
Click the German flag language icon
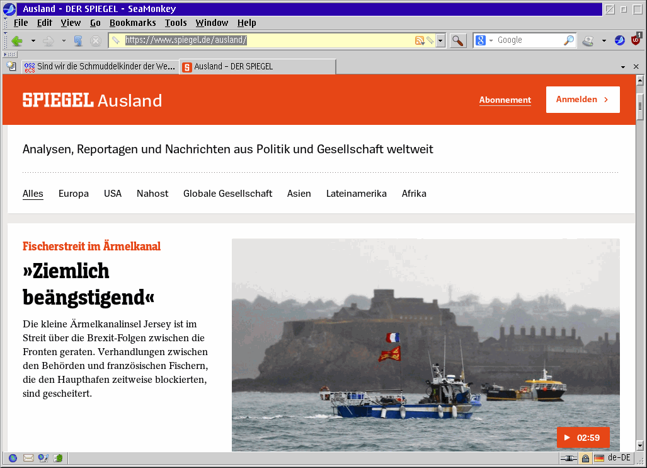click(x=598, y=458)
